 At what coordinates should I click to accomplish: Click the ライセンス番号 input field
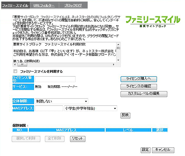[x=55, y=79]
